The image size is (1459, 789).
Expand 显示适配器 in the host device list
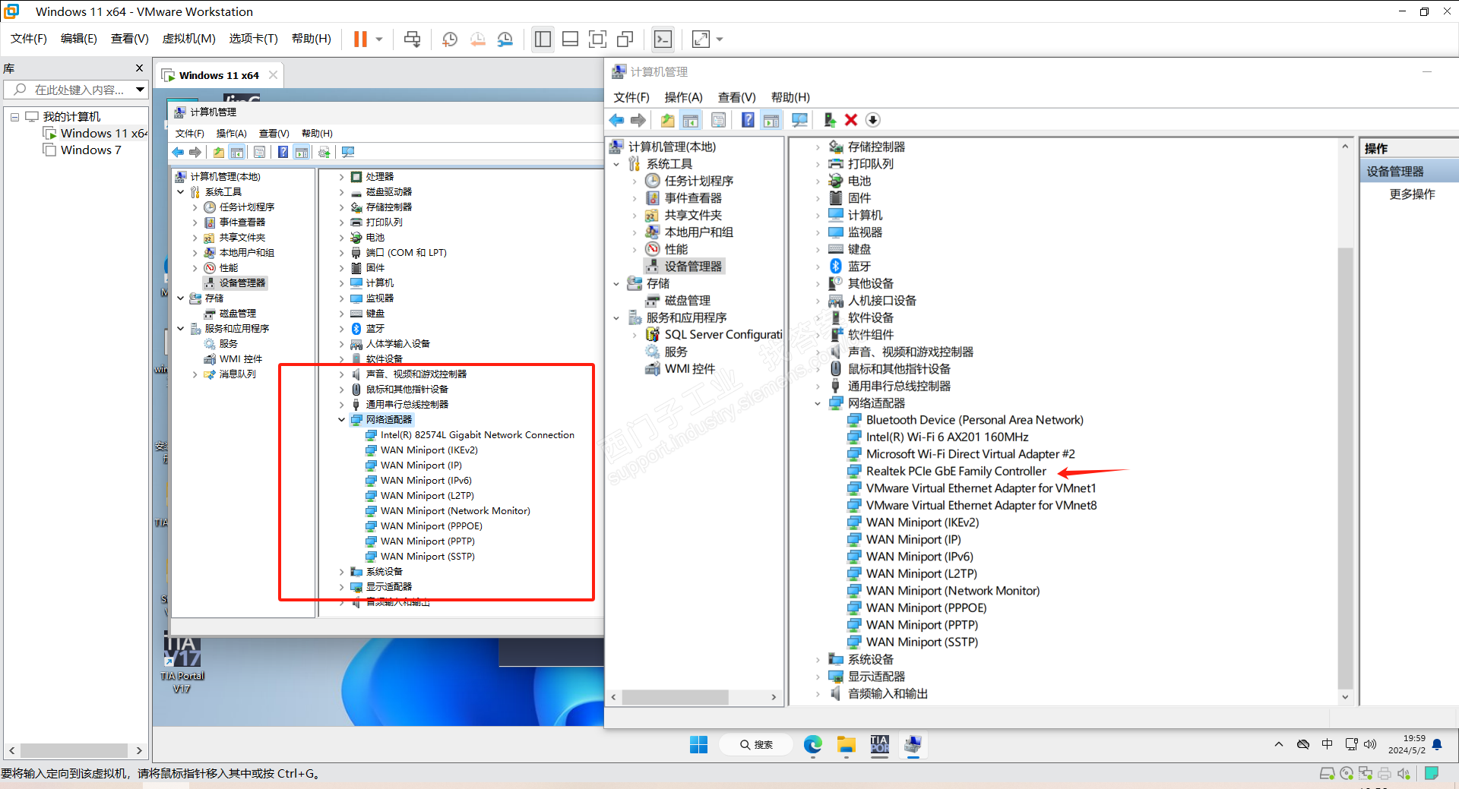pos(818,677)
